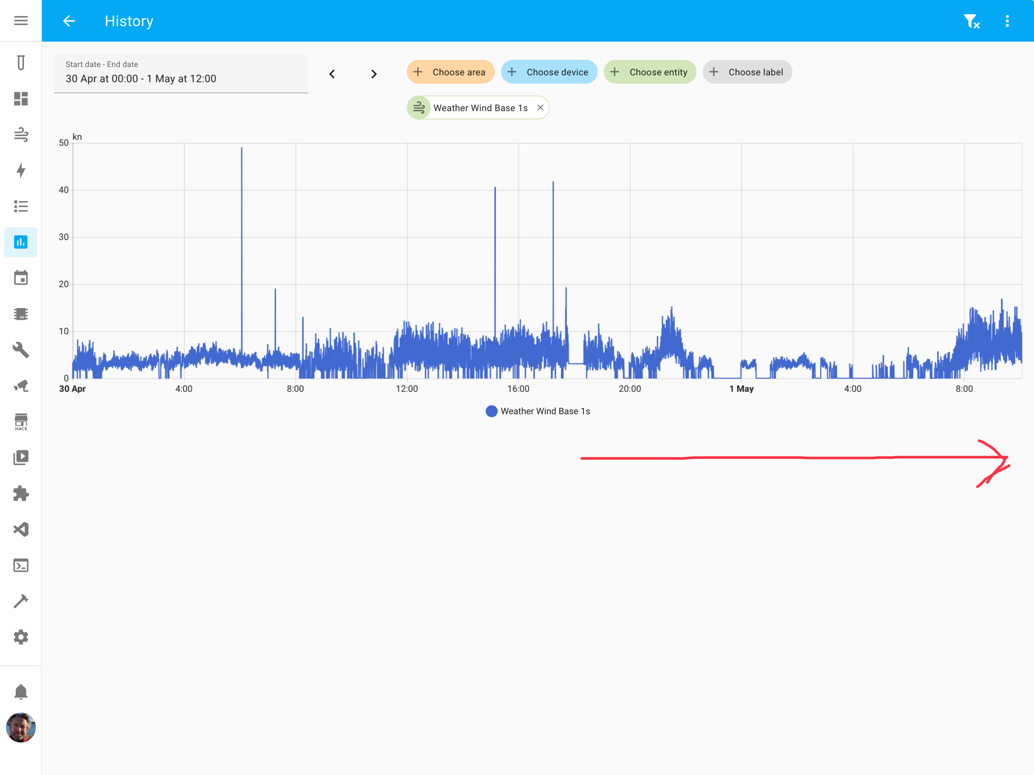Screen dimensions: 1034x775
Task: Launch the Studio Code Server icon
Action: pos(20,529)
